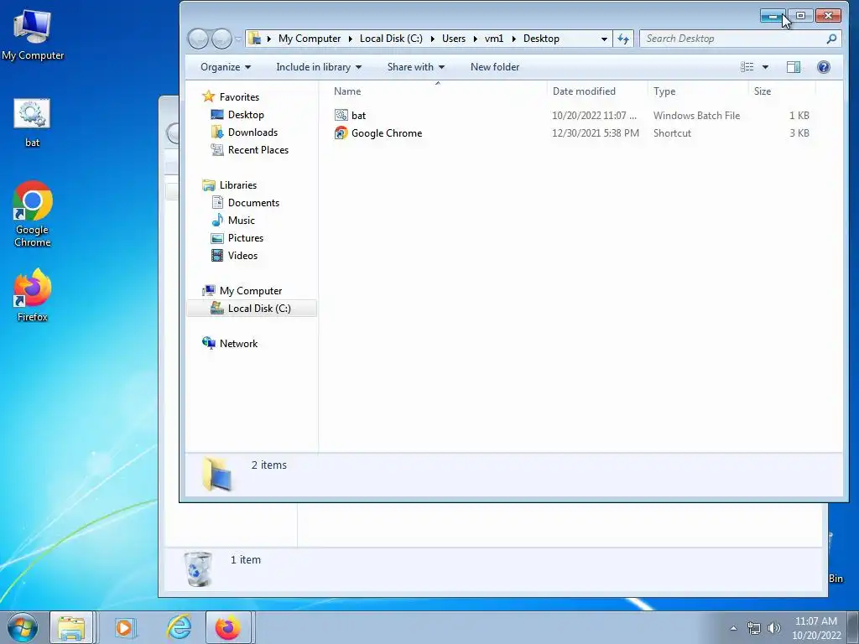The image size is (859, 644).
Task: Select Firefox desktop shortcut
Action: [x=33, y=294]
